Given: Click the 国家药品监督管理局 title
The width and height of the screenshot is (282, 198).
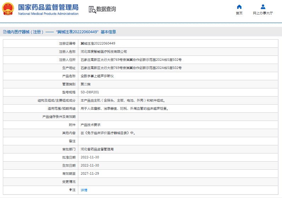Looking at the screenshot, I should pos(48,7).
